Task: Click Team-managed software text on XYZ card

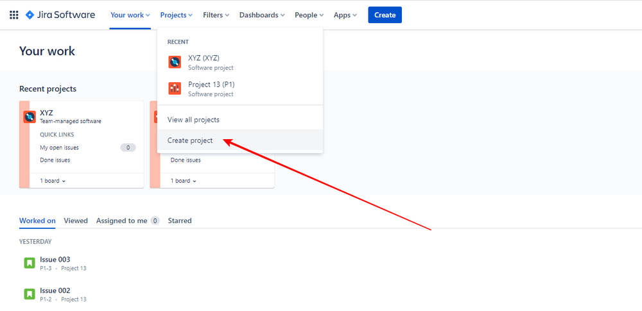Action: click(x=71, y=121)
